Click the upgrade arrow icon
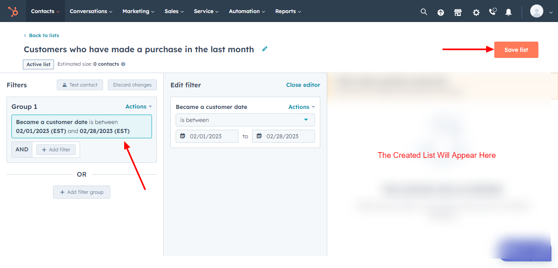 click(441, 12)
